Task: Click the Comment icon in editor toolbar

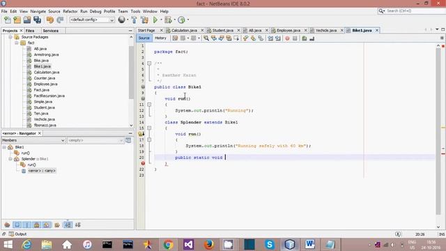Action: [304, 38]
